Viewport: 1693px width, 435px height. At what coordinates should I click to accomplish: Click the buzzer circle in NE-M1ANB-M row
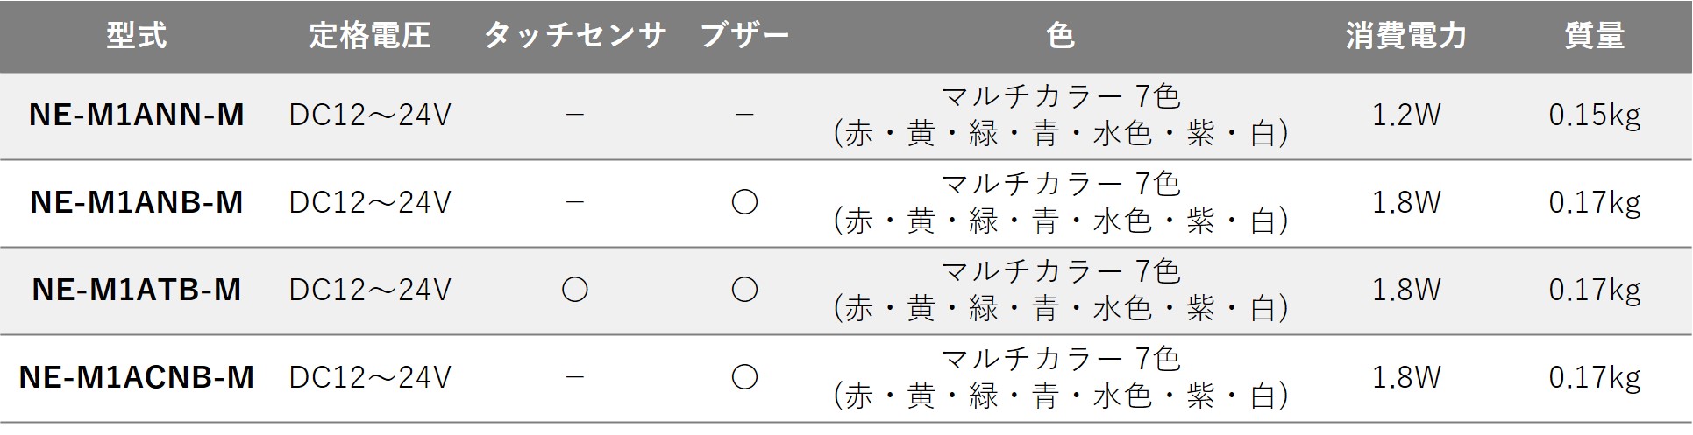coord(744,202)
